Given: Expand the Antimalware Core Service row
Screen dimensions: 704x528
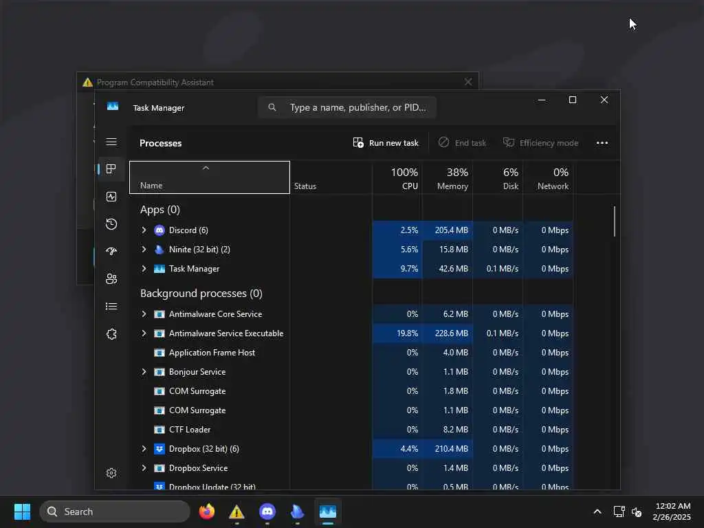Looking at the screenshot, I should 144,313.
